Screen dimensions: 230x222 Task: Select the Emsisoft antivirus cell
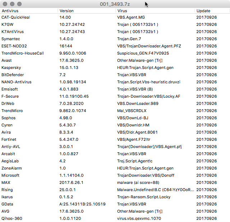pos(10,89)
